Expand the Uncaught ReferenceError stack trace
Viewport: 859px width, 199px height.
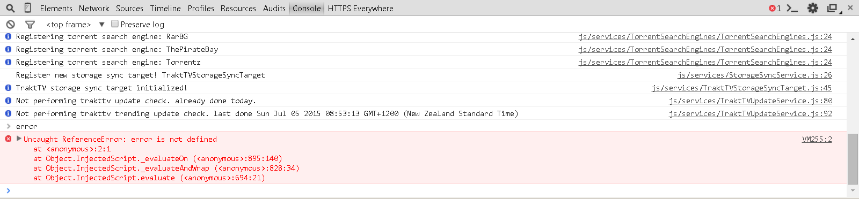19,139
